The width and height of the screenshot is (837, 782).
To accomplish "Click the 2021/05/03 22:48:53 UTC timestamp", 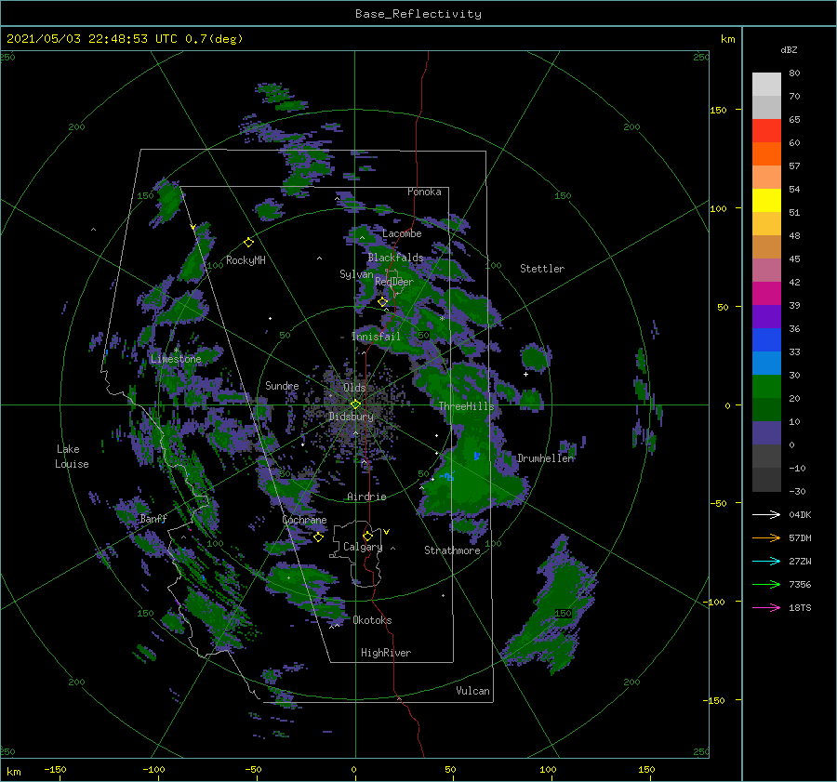I will [91, 39].
